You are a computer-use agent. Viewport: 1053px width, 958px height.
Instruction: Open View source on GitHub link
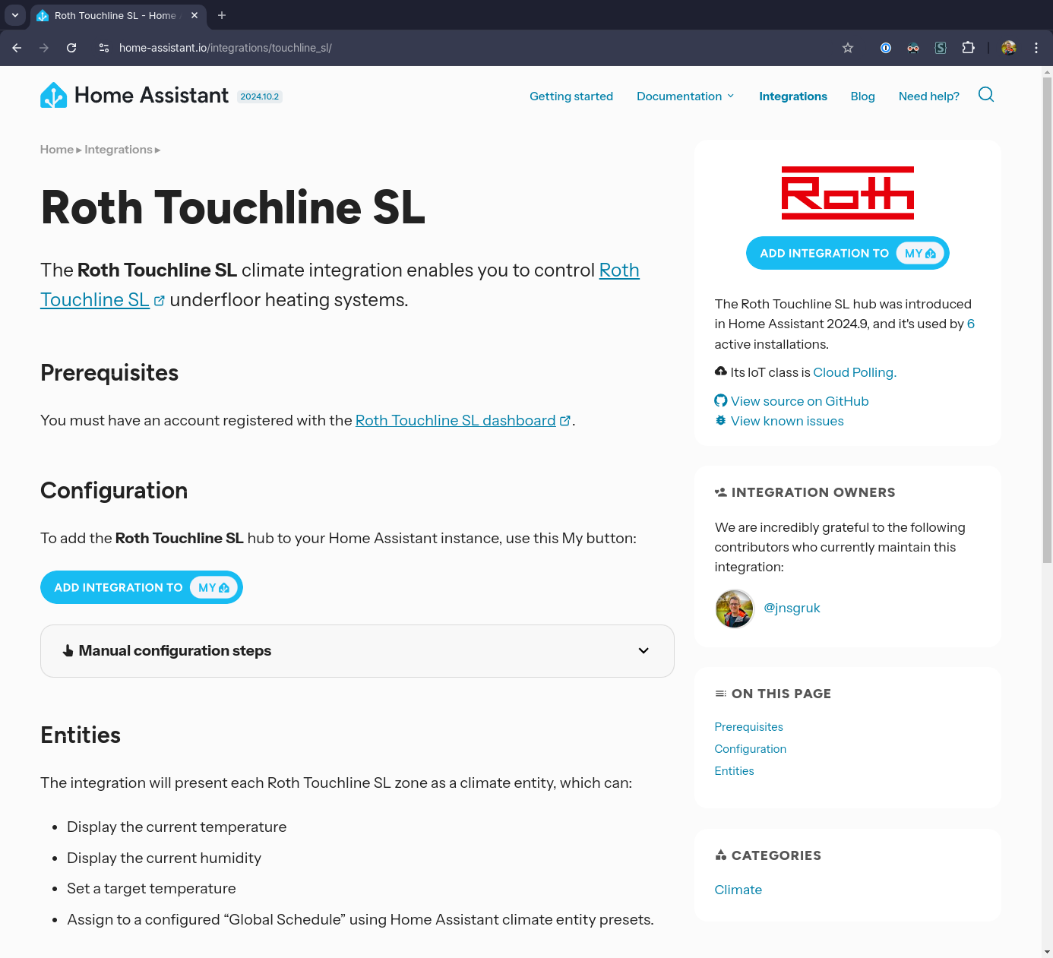click(799, 401)
